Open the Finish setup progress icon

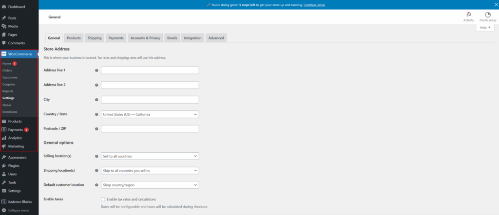click(487, 15)
